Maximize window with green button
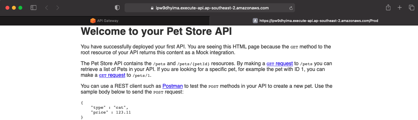The height and width of the screenshot is (120, 418). click(20, 8)
